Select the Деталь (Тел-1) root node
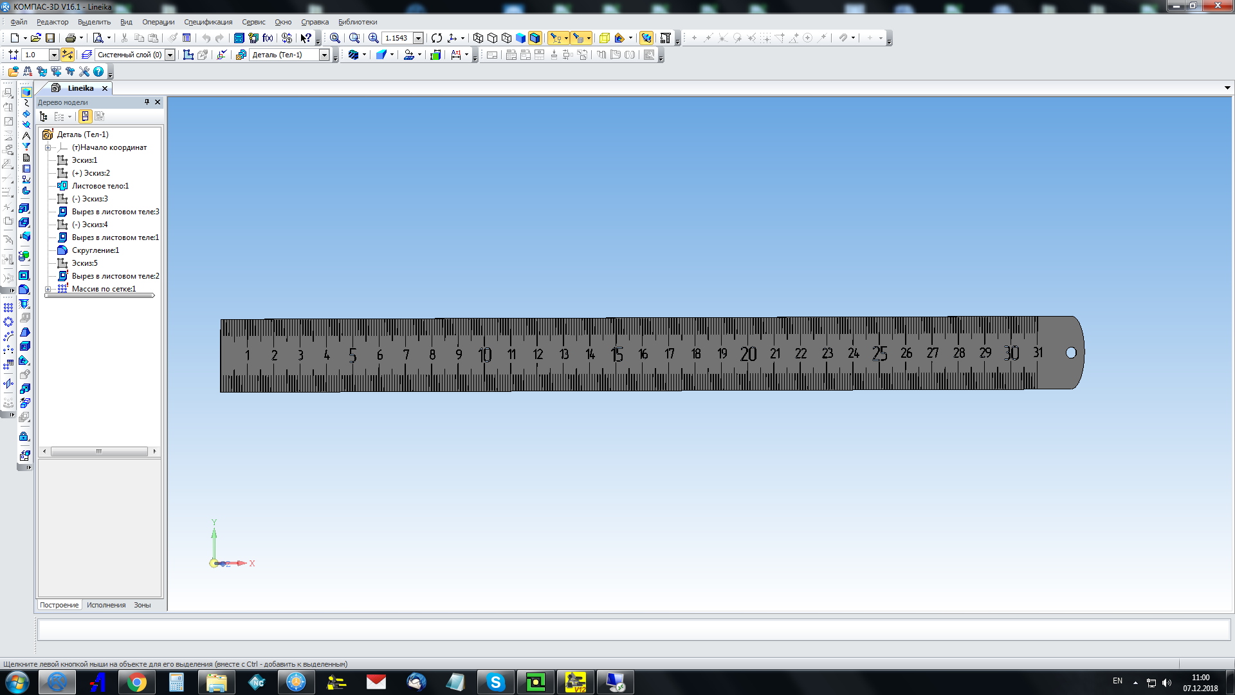 point(82,134)
